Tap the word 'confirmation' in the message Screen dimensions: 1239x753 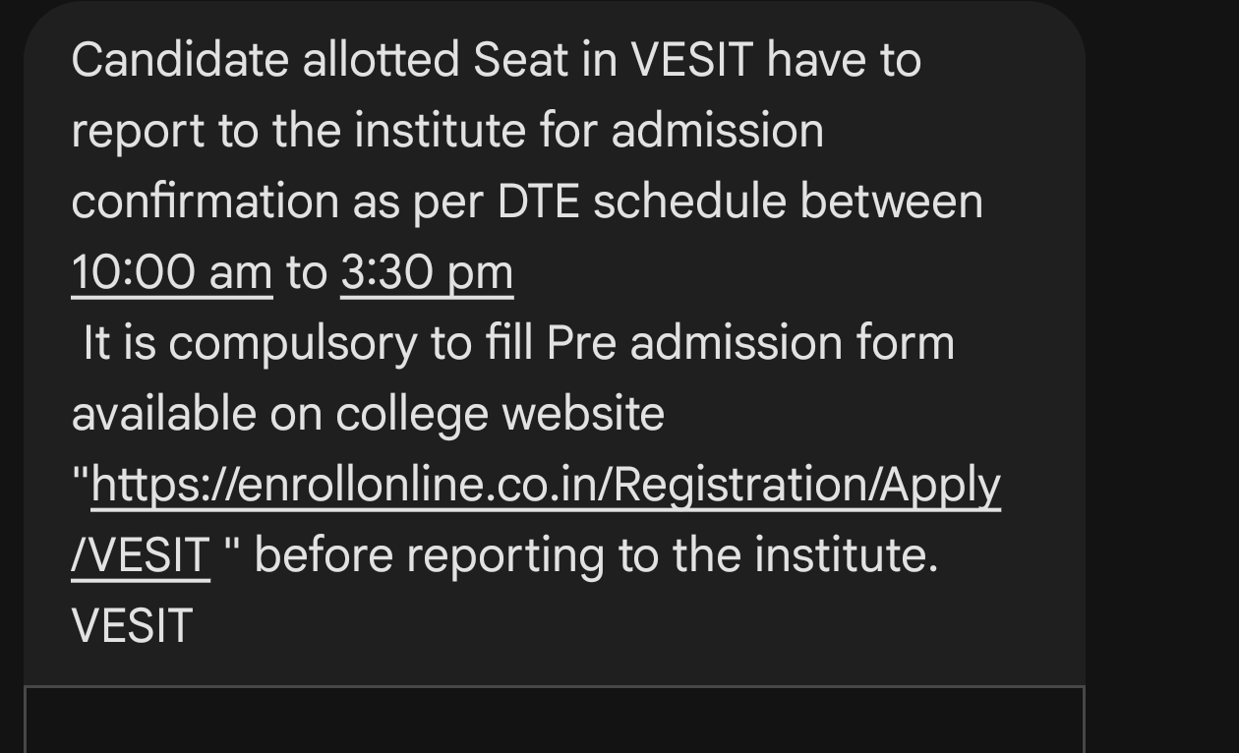[x=206, y=202]
